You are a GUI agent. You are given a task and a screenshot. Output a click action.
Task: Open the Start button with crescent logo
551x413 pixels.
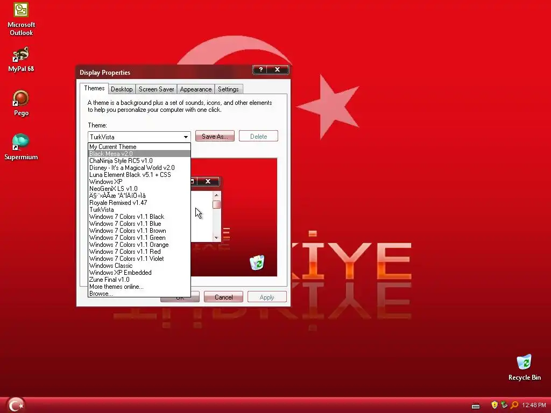tap(16, 405)
